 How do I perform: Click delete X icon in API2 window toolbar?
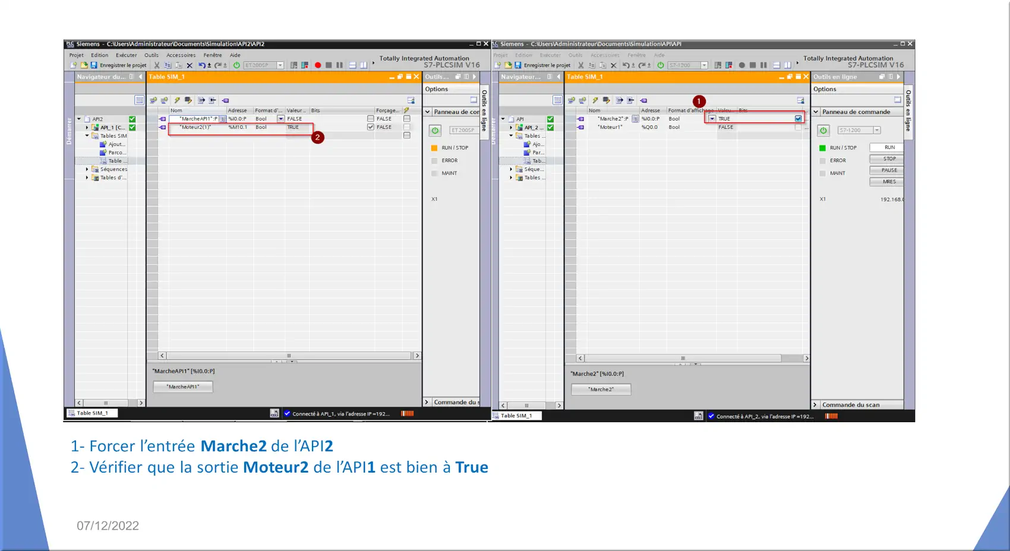tap(190, 65)
